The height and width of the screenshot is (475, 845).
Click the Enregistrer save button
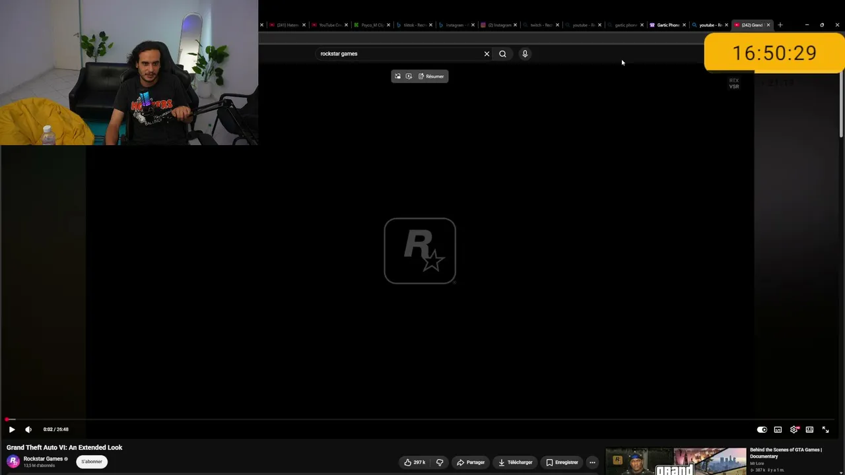pos(562,462)
